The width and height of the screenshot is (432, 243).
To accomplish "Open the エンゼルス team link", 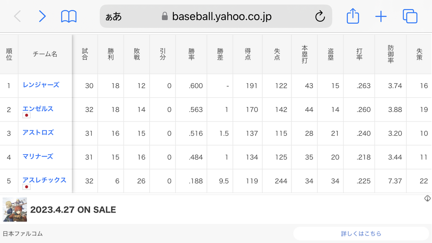I will click(38, 109).
